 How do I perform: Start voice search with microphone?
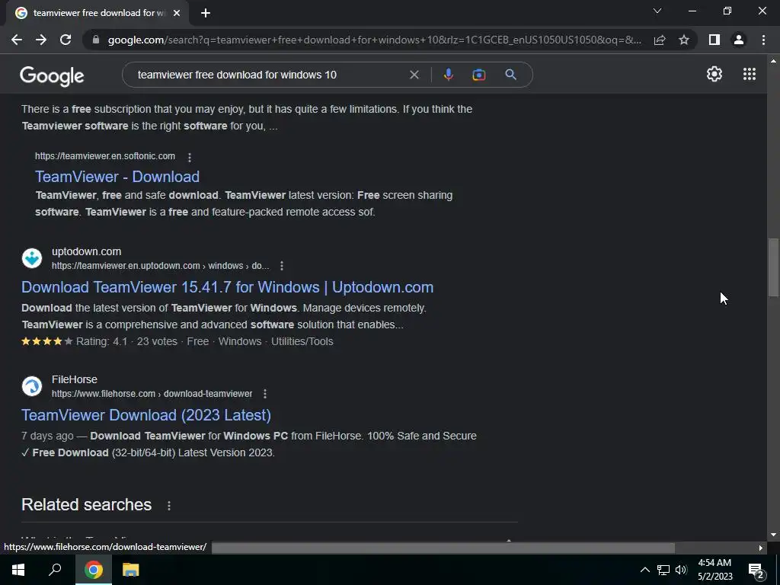[x=448, y=75]
